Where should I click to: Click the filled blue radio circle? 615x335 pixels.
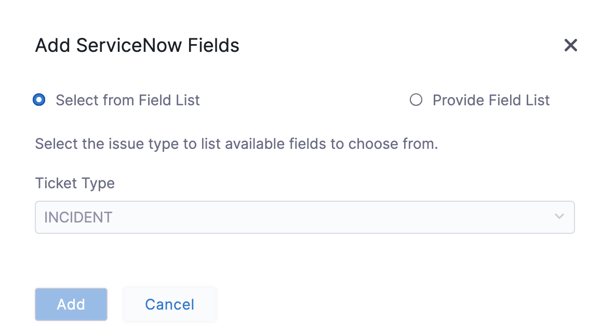click(39, 100)
